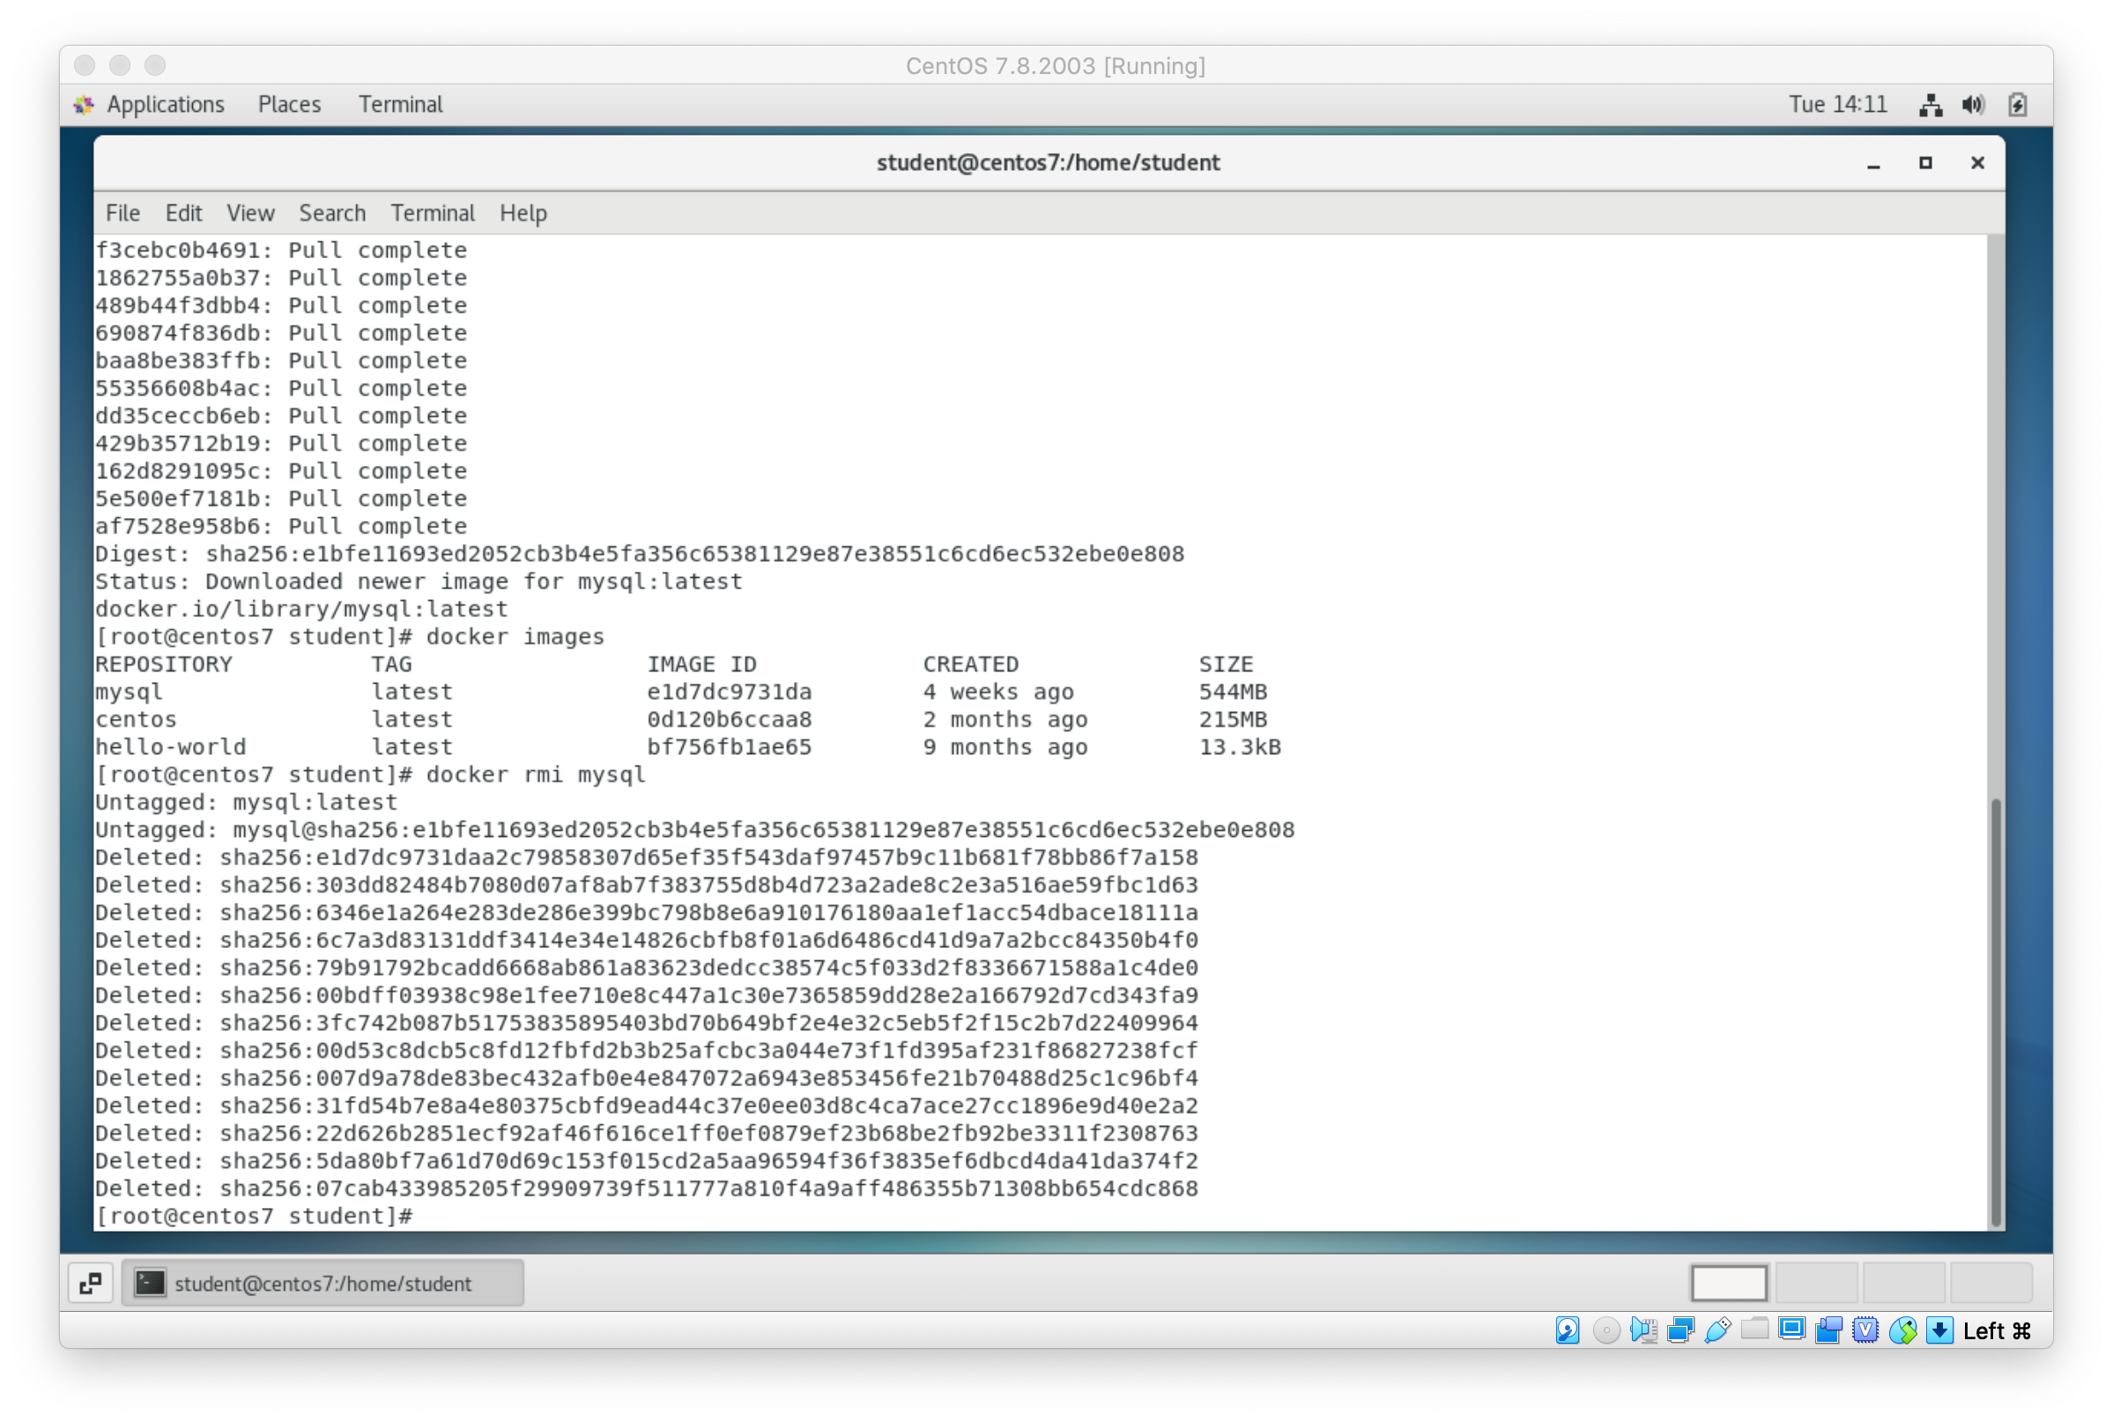The image size is (2113, 1422).
Task: Open the terminal's Edit menu
Action: point(183,213)
